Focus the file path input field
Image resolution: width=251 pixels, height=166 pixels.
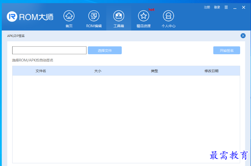click(49, 50)
